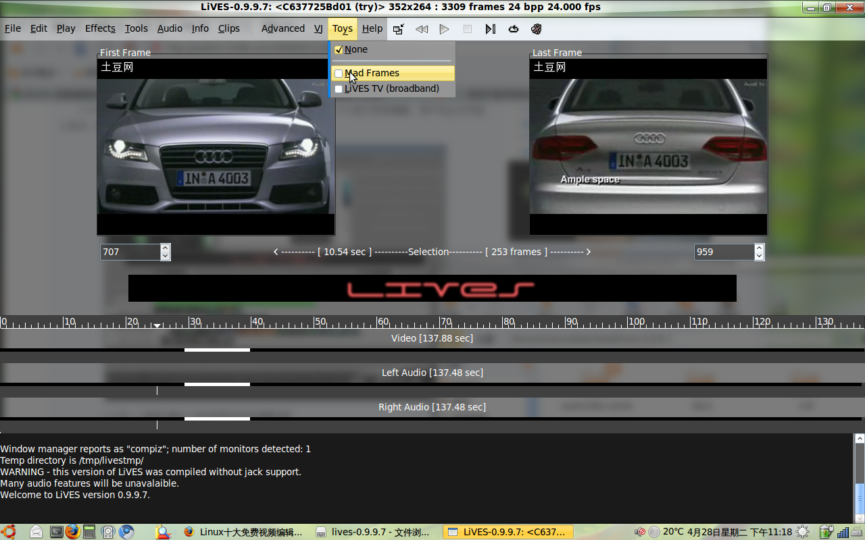
Task: Click the Video track selection bar
Action: tap(217, 350)
